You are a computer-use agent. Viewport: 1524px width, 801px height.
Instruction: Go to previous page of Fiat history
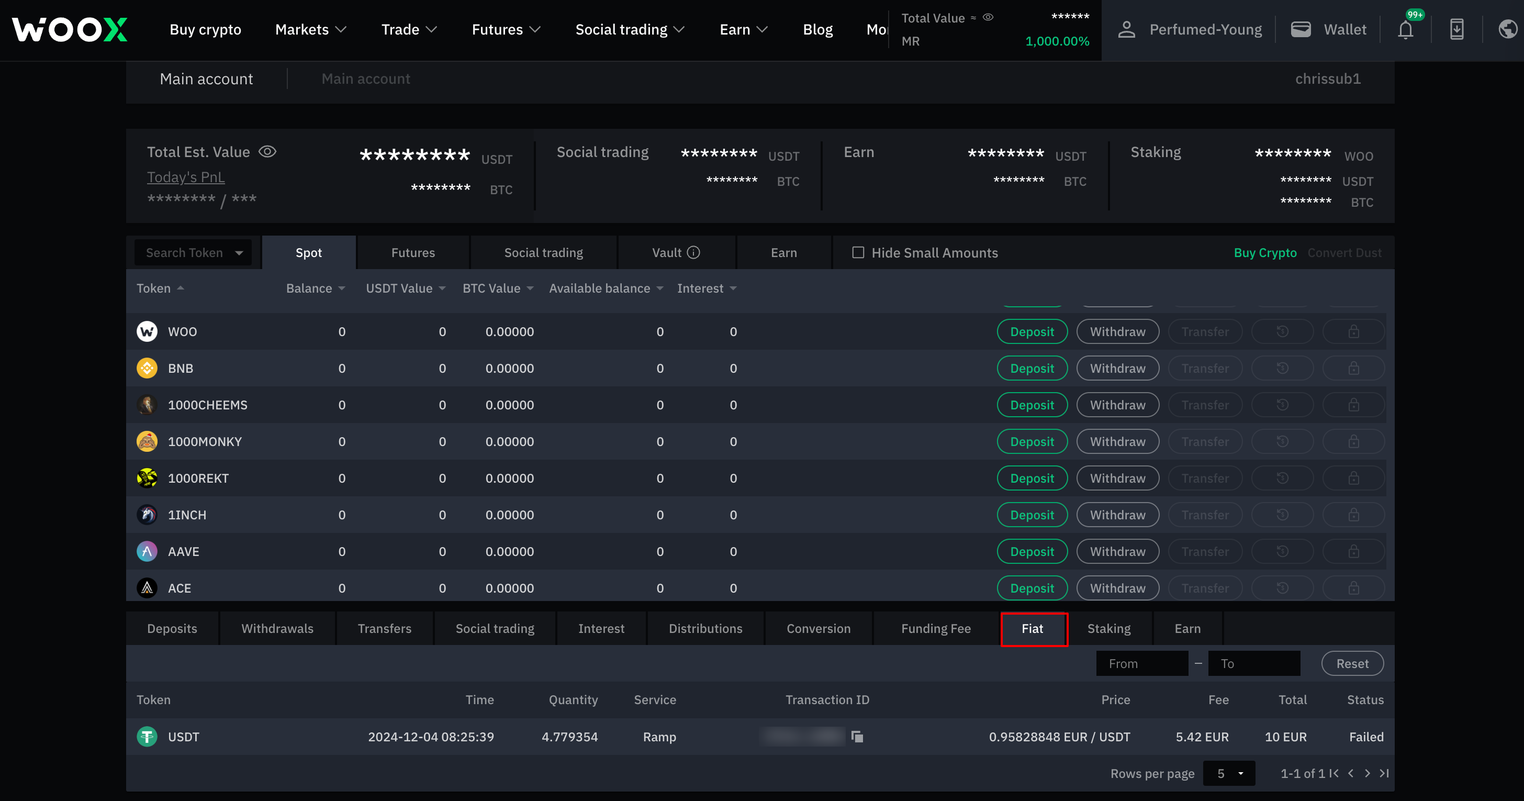[x=1351, y=773]
